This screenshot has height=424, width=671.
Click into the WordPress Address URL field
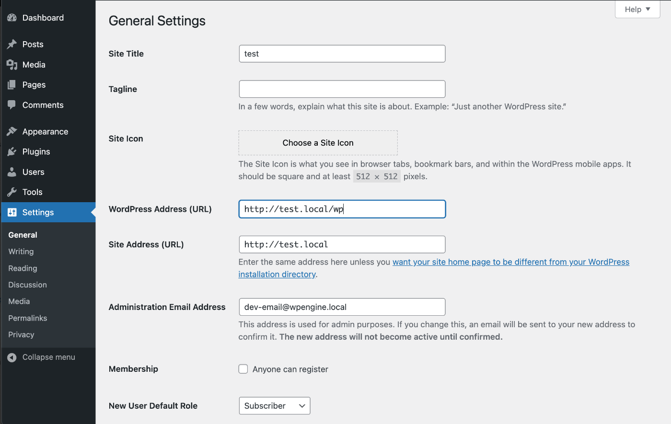(x=342, y=209)
